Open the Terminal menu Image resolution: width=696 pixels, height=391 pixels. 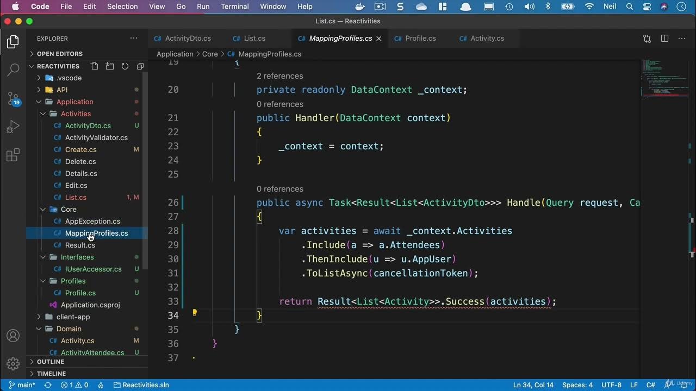[235, 7]
